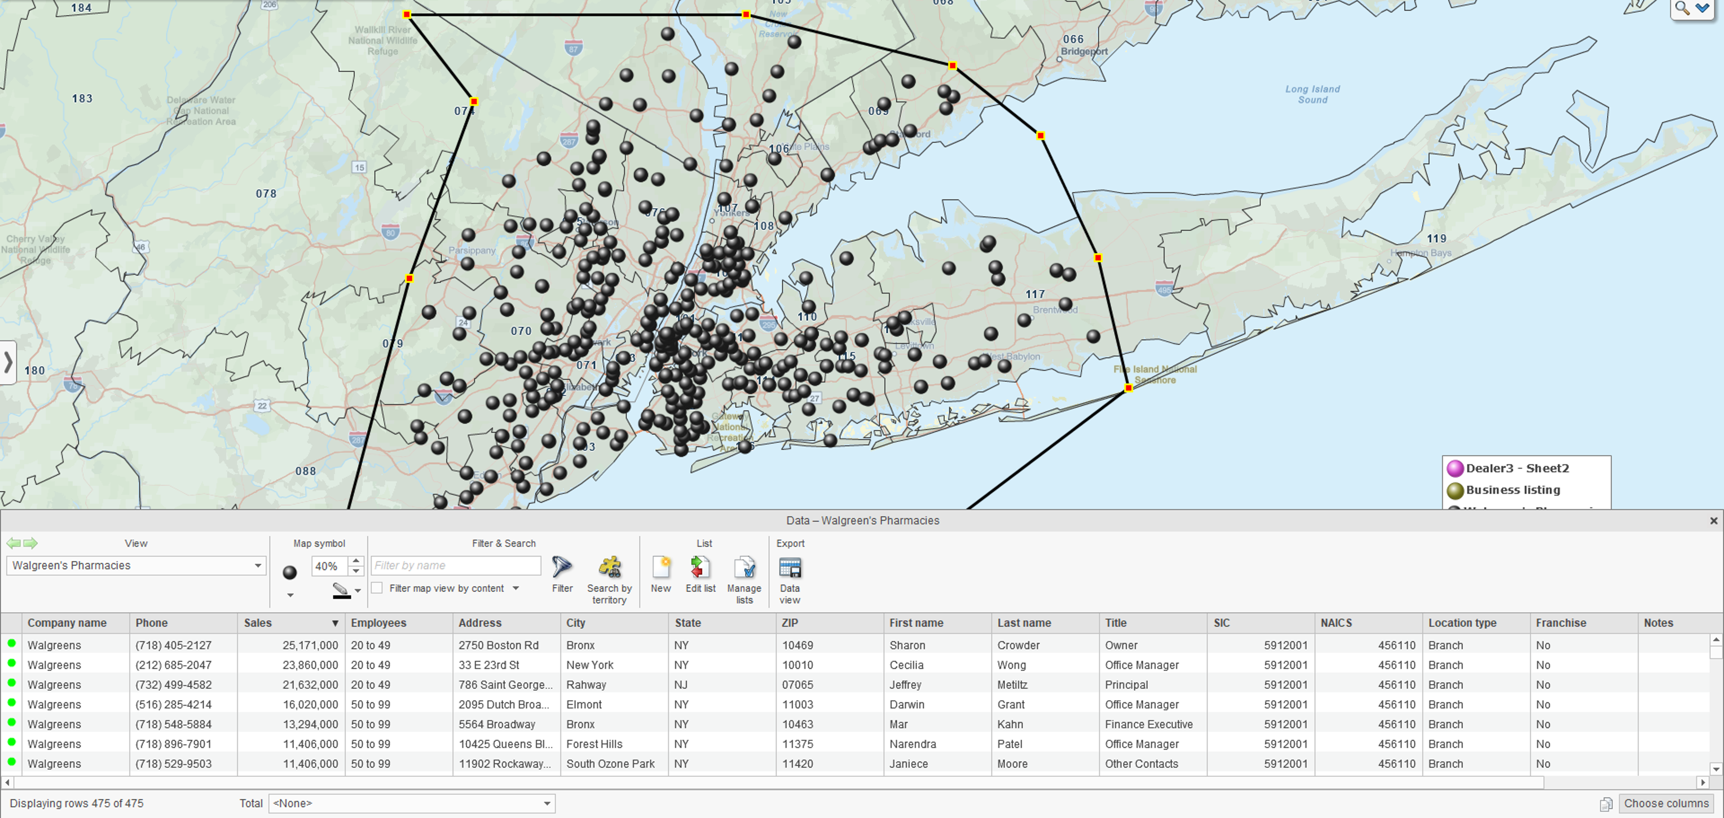
Task: Expand the map search chevron dropdown
Action: point(1702,9)
